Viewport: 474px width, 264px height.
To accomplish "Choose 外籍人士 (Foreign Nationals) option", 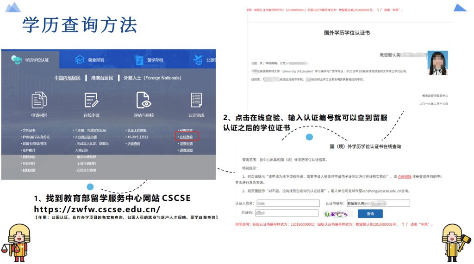I will coord(152,78).
